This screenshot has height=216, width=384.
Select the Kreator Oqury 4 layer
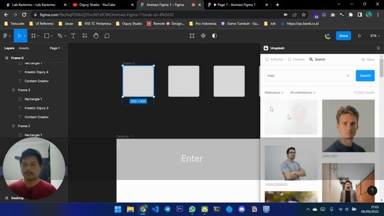tap(36, 72)
